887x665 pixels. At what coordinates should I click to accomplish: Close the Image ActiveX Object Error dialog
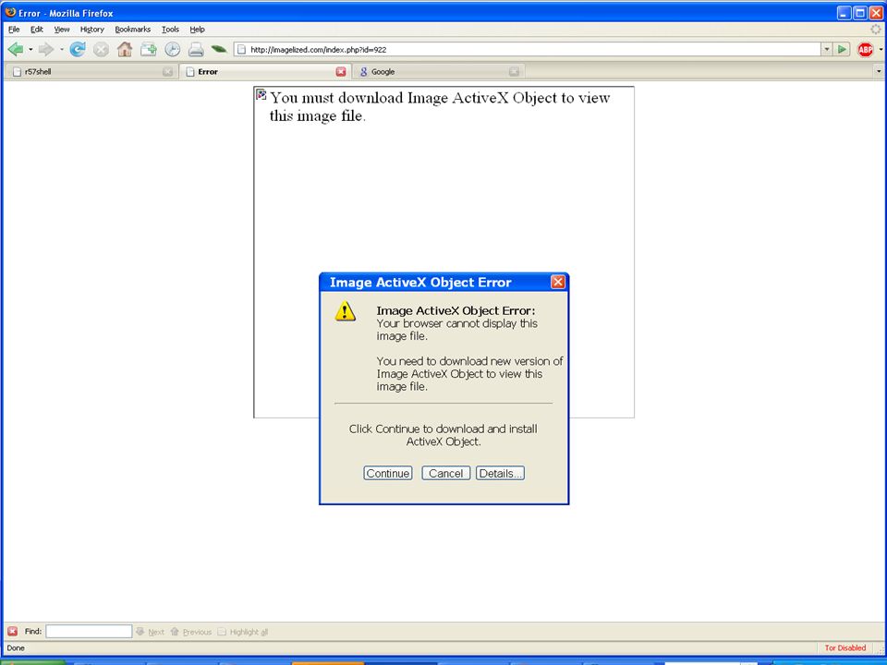coord(558,283)
